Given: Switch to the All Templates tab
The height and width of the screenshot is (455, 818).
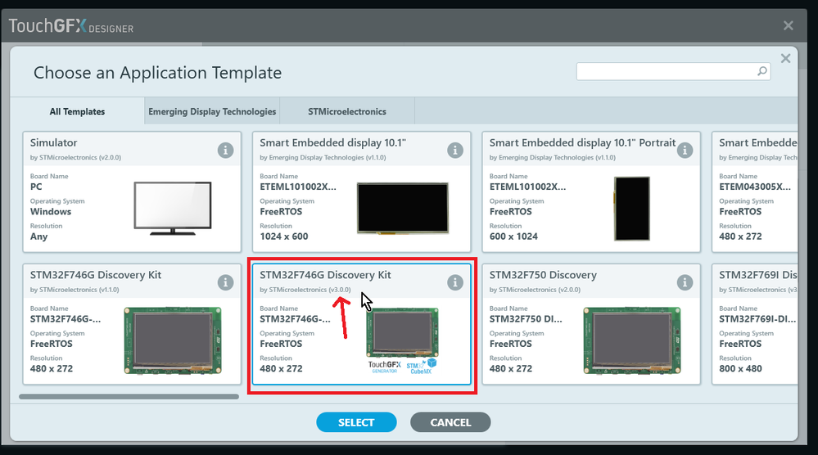Looking at the screenshot, I should coord(77,111).
